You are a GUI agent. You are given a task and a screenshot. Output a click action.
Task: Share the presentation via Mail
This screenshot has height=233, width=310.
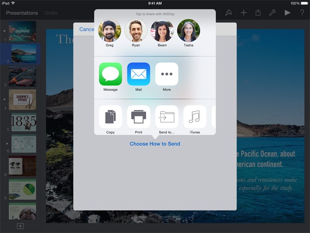point(138,74)
